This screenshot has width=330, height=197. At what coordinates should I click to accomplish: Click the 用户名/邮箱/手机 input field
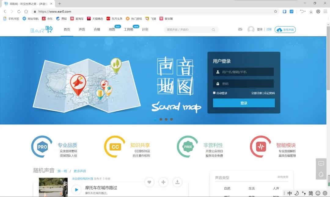(244, 72)
